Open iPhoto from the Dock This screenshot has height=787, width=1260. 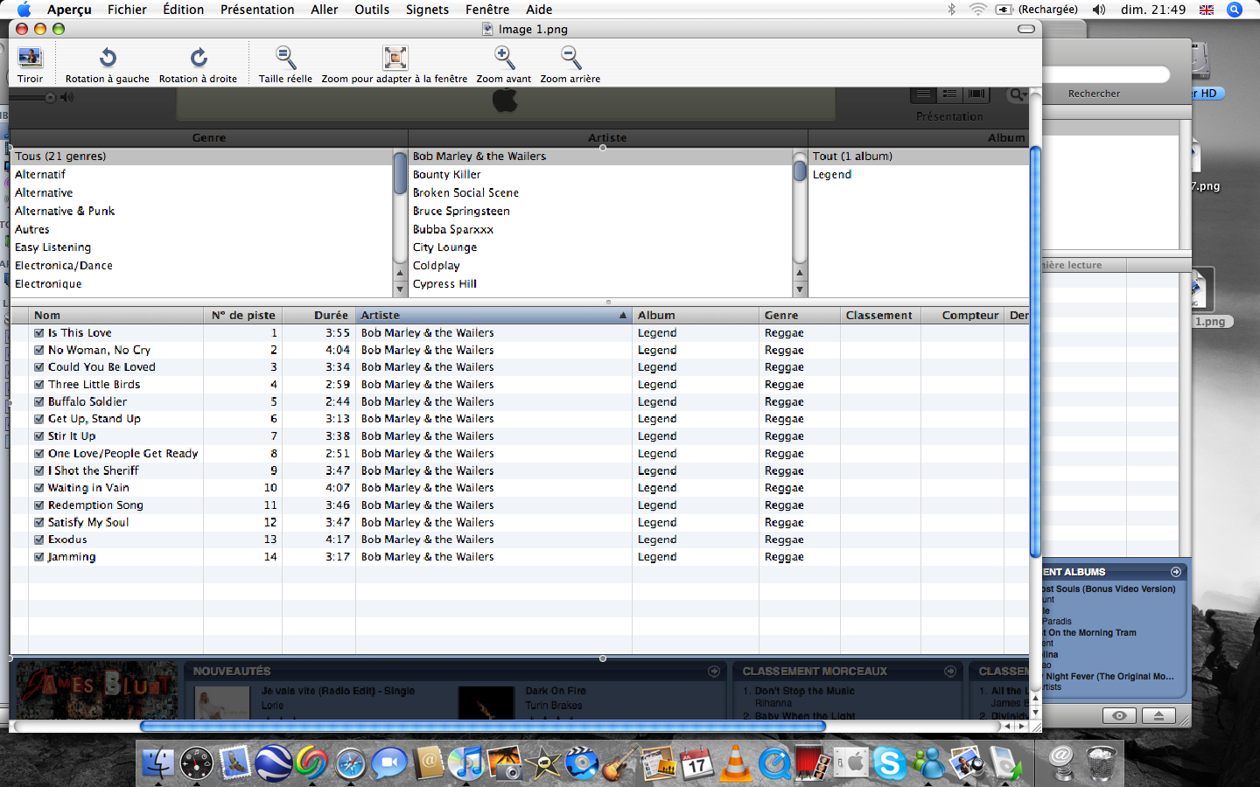(x=505, y=763)
